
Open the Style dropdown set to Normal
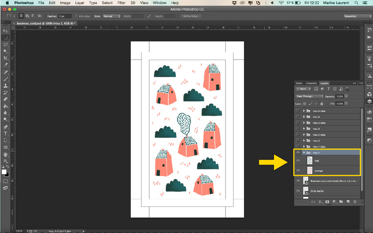111,16
